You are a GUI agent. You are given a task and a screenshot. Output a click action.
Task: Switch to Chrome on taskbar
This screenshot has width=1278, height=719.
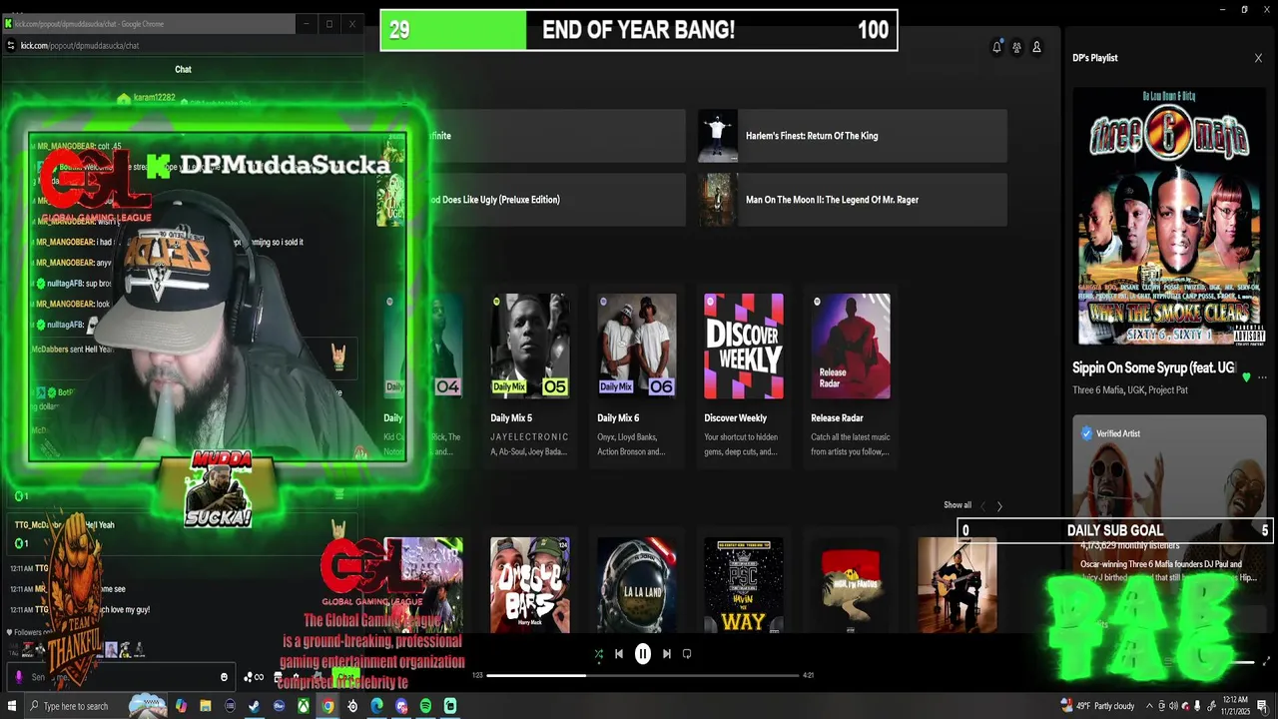pyautogui.click(x=327, y=706)
